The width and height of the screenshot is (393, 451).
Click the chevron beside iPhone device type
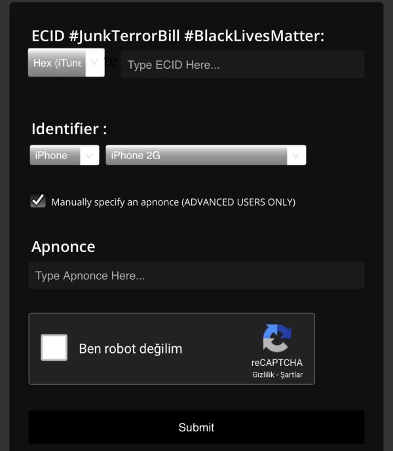click(89, 155)
